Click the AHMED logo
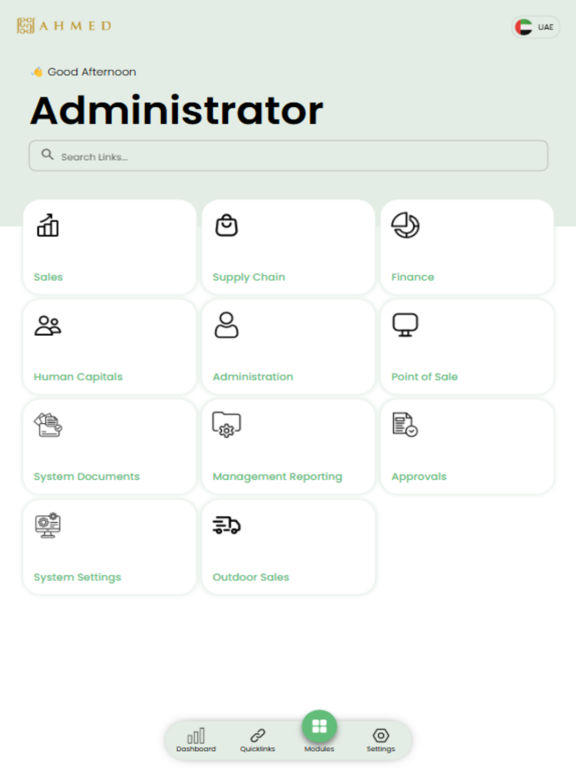The width and height of the screenshot is (576, 768). point(64,26)
